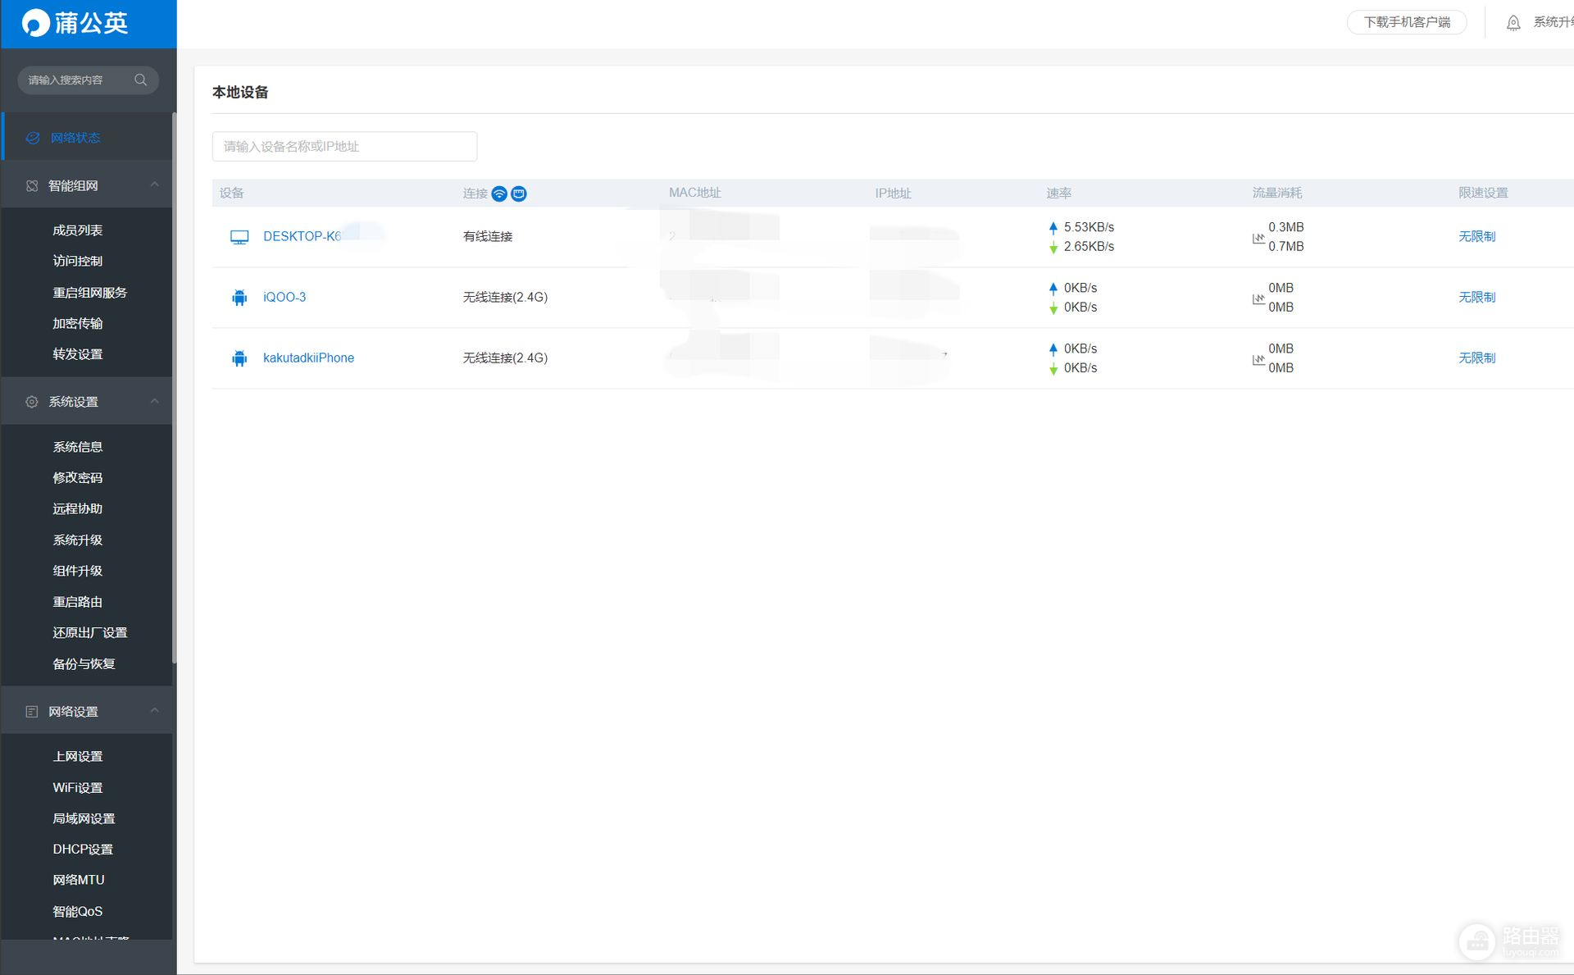Open 还原出厂设置 menu item

(90, 633)
